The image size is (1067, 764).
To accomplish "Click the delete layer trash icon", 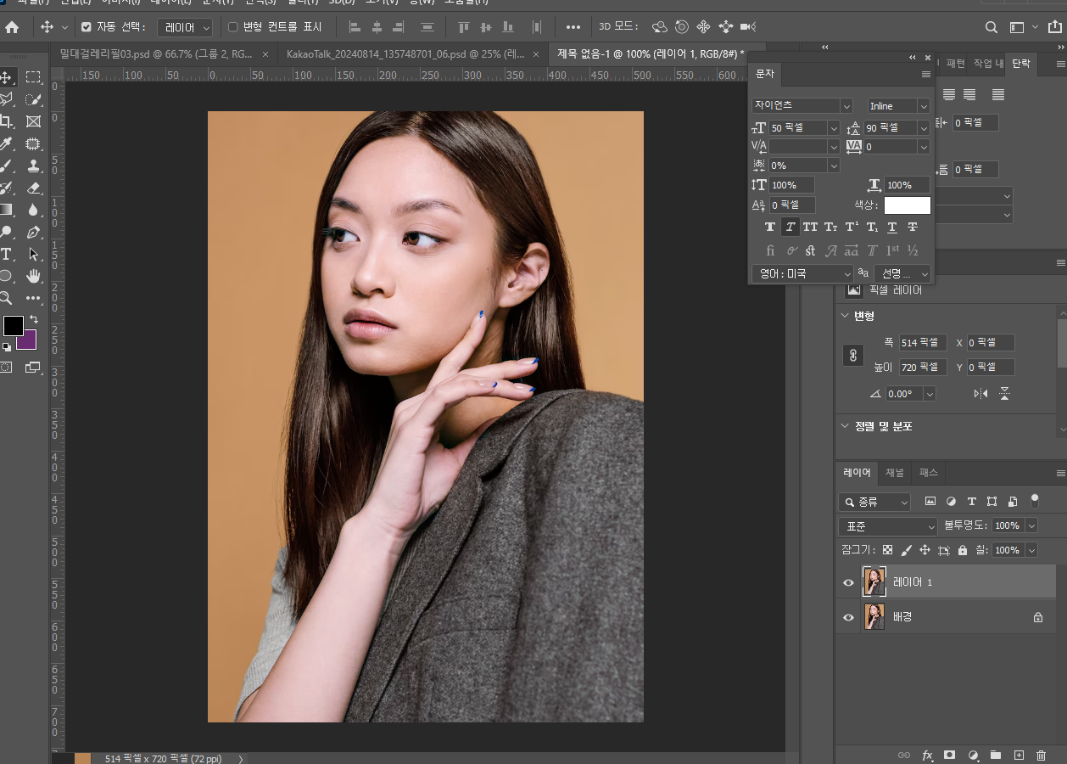I will [x=1041, y=755].
